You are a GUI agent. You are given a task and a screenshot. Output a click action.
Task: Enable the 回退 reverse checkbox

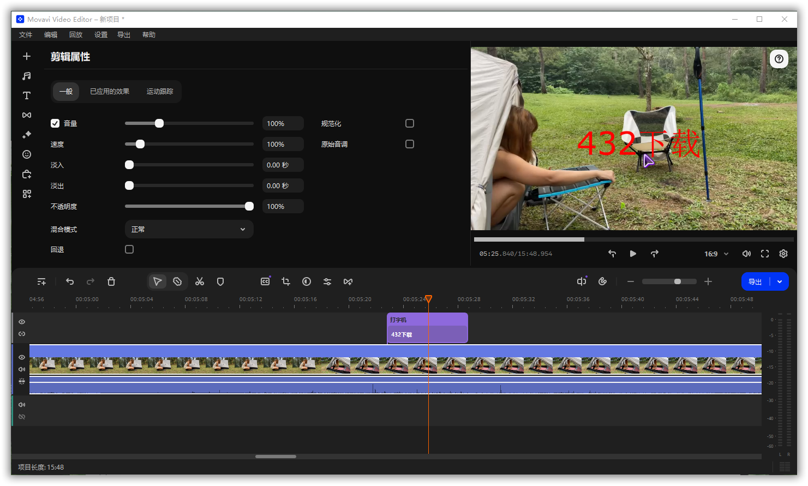coord(129,249)
